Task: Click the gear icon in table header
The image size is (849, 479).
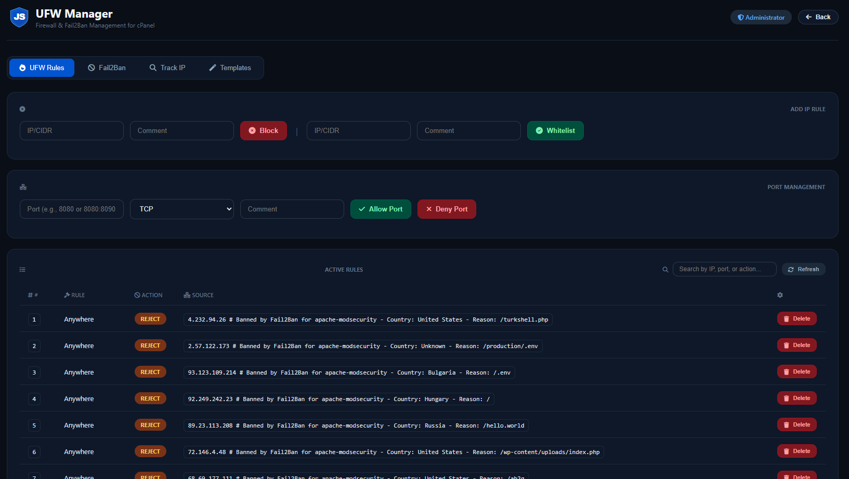Action: (780, 295)
